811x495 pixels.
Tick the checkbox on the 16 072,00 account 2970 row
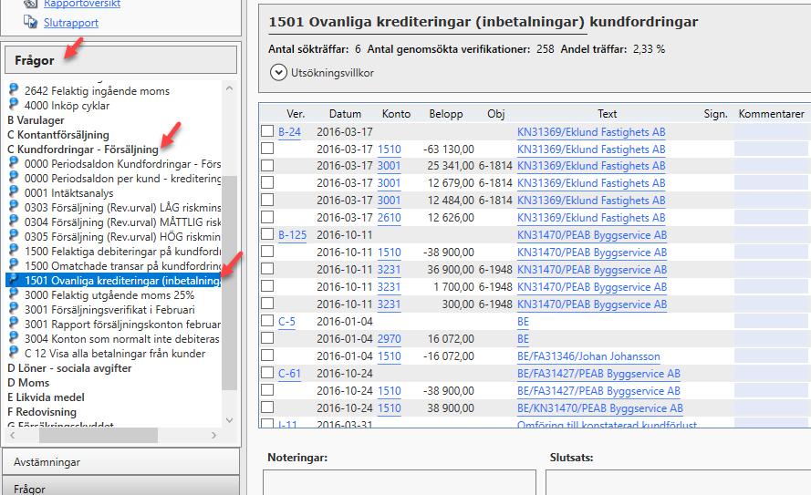pos(267,338)
